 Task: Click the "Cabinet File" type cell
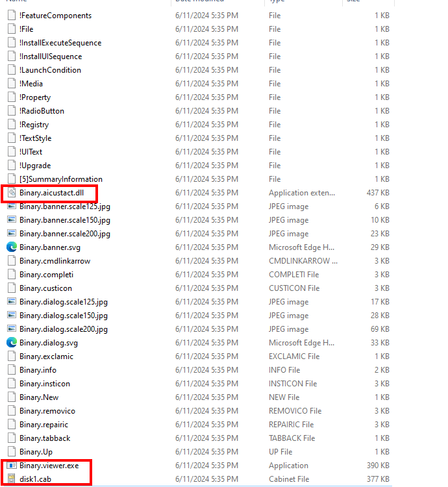[289, 479]
